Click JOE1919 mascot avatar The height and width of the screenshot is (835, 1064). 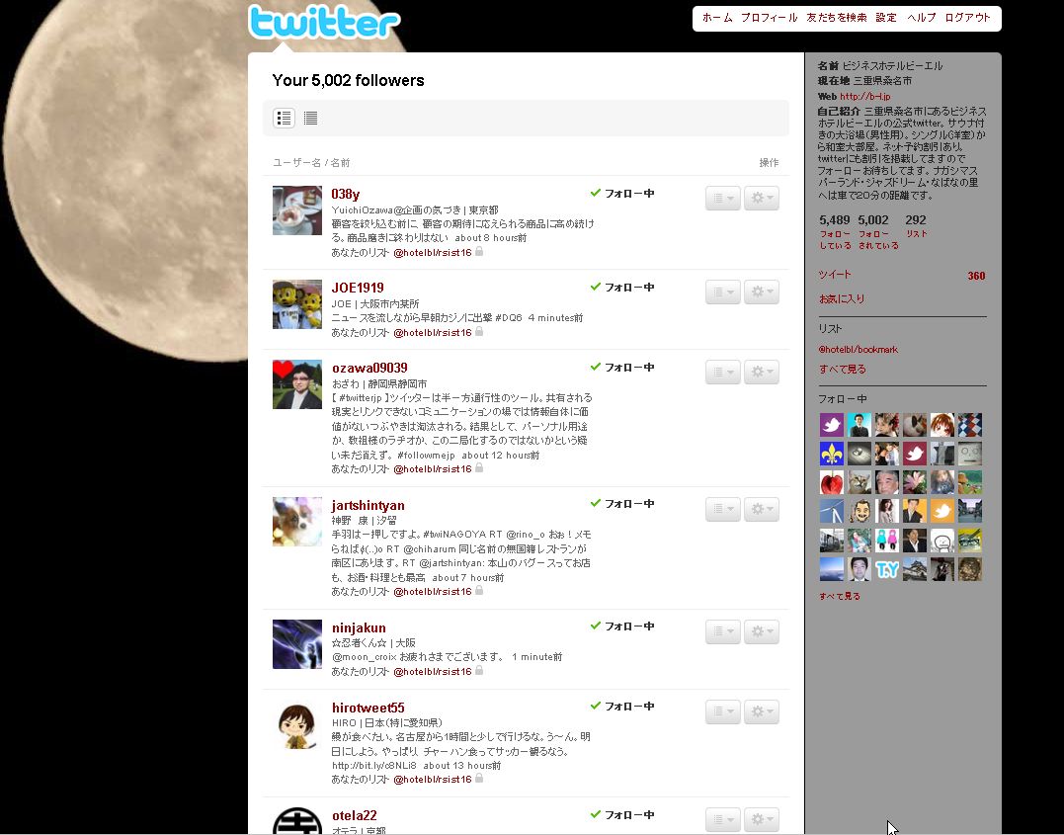297,304
